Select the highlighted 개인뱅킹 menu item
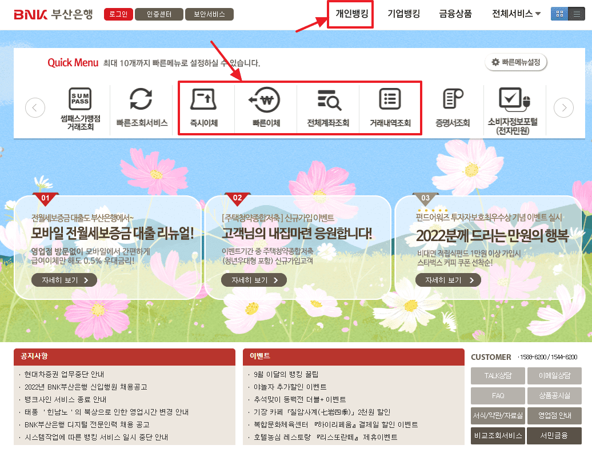Screen dimensions: 592x449 pos(350,13)
